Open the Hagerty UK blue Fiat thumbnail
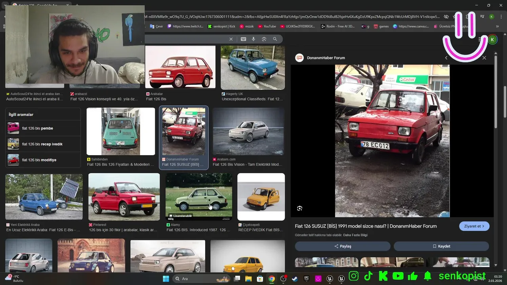This screenshot has height=285, width=507. 253,67
